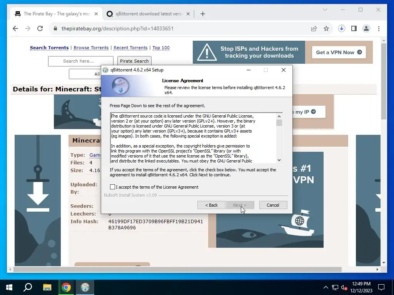Open a new browser tab
Image resolution: width=394 pixels, height=295 pixels.
click(203, 14)
